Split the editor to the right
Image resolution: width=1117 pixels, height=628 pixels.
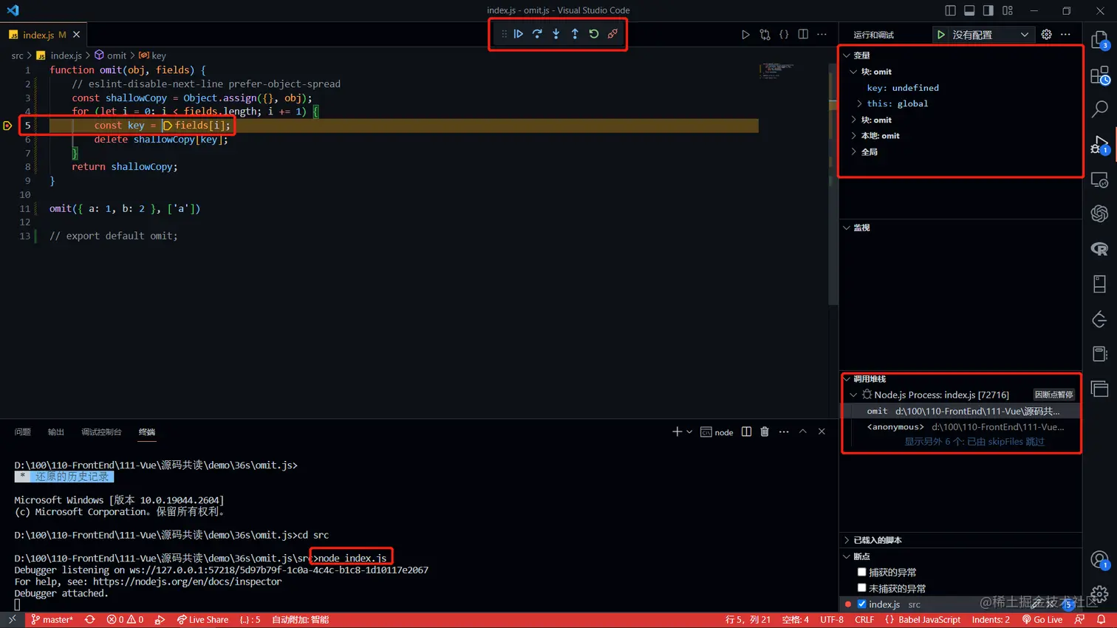(803, 35)
